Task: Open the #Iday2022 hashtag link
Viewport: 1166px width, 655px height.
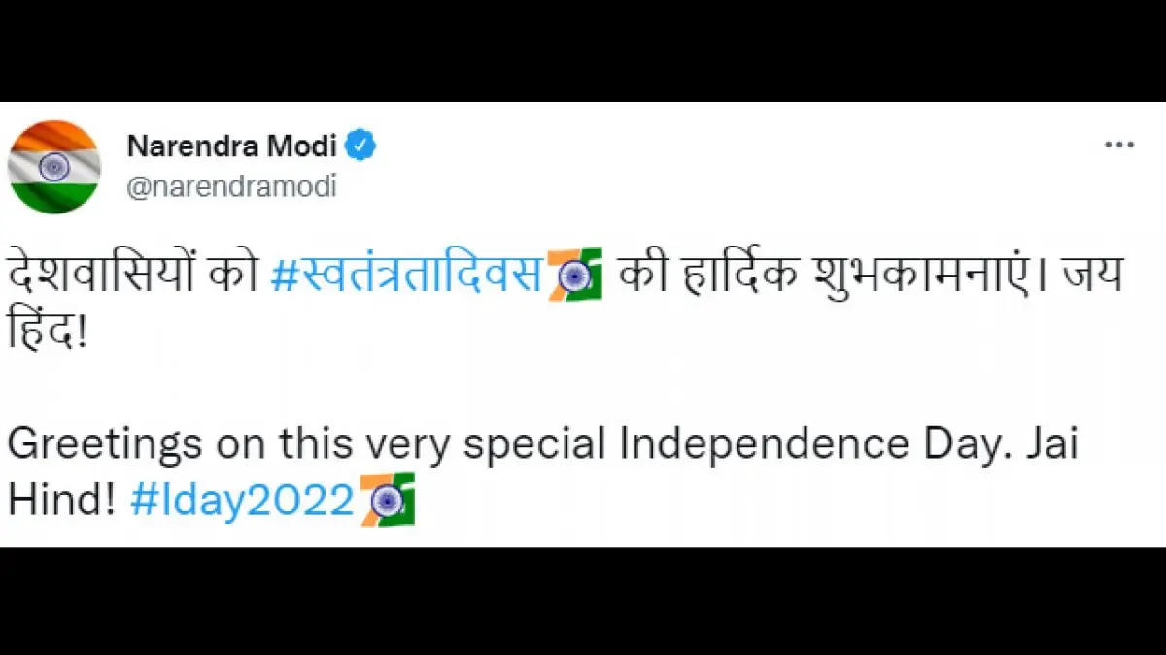Action: pos(241,501)
